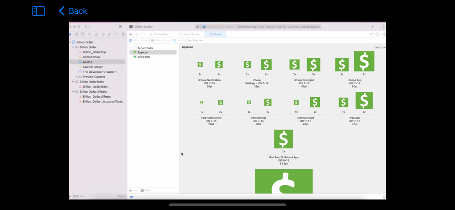Viewport: 455px width, 210px height.
Task: Hide the Xcode navigator with its sidebar button
Action: (x=88, y=27)
